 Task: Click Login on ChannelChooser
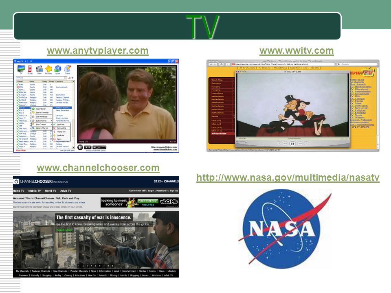pos(151,190)
